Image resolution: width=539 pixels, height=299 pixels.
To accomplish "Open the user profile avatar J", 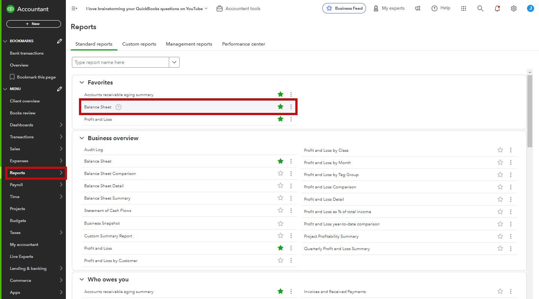I will click(x=530, y=8).
